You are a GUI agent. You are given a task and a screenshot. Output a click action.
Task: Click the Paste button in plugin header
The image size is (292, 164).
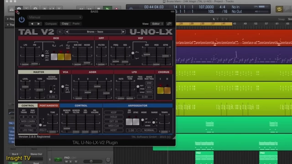click(x=76, y=24)
